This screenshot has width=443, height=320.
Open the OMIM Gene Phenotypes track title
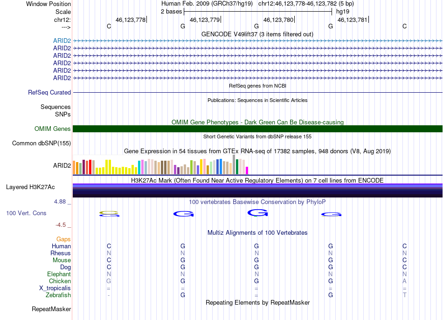point(257,122)
